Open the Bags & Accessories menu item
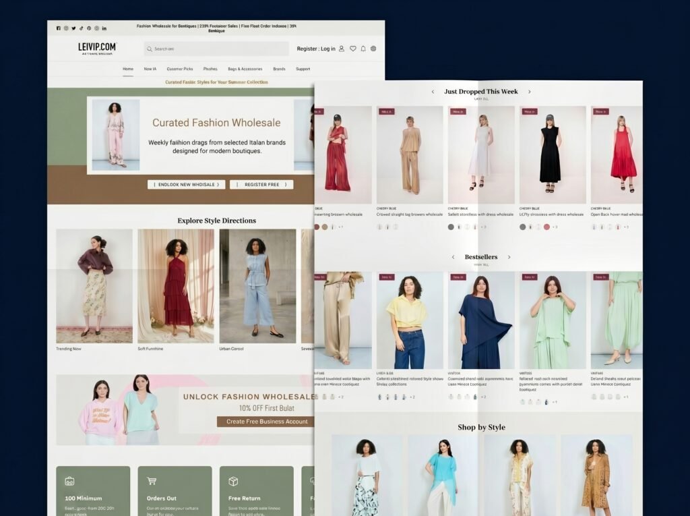The image size is (690, 516). point(245,69)
